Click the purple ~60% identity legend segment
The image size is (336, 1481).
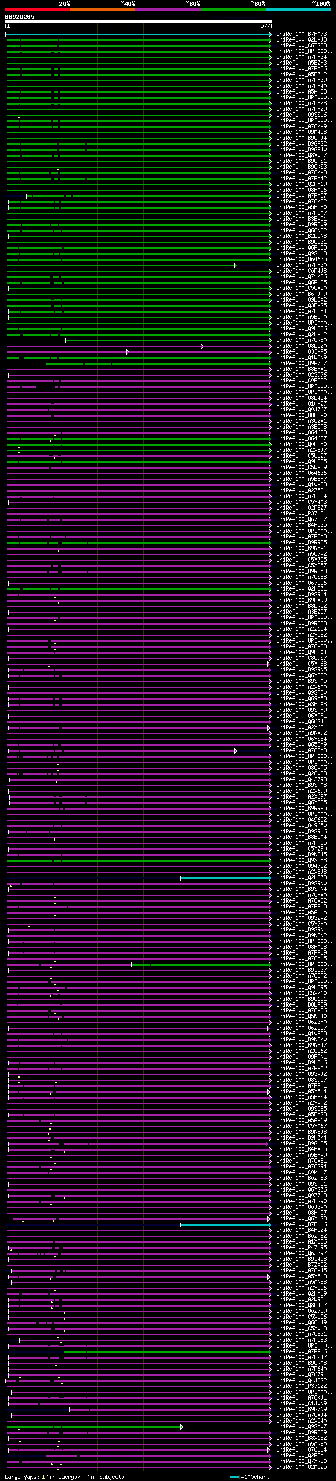click(x=167, y=9)
